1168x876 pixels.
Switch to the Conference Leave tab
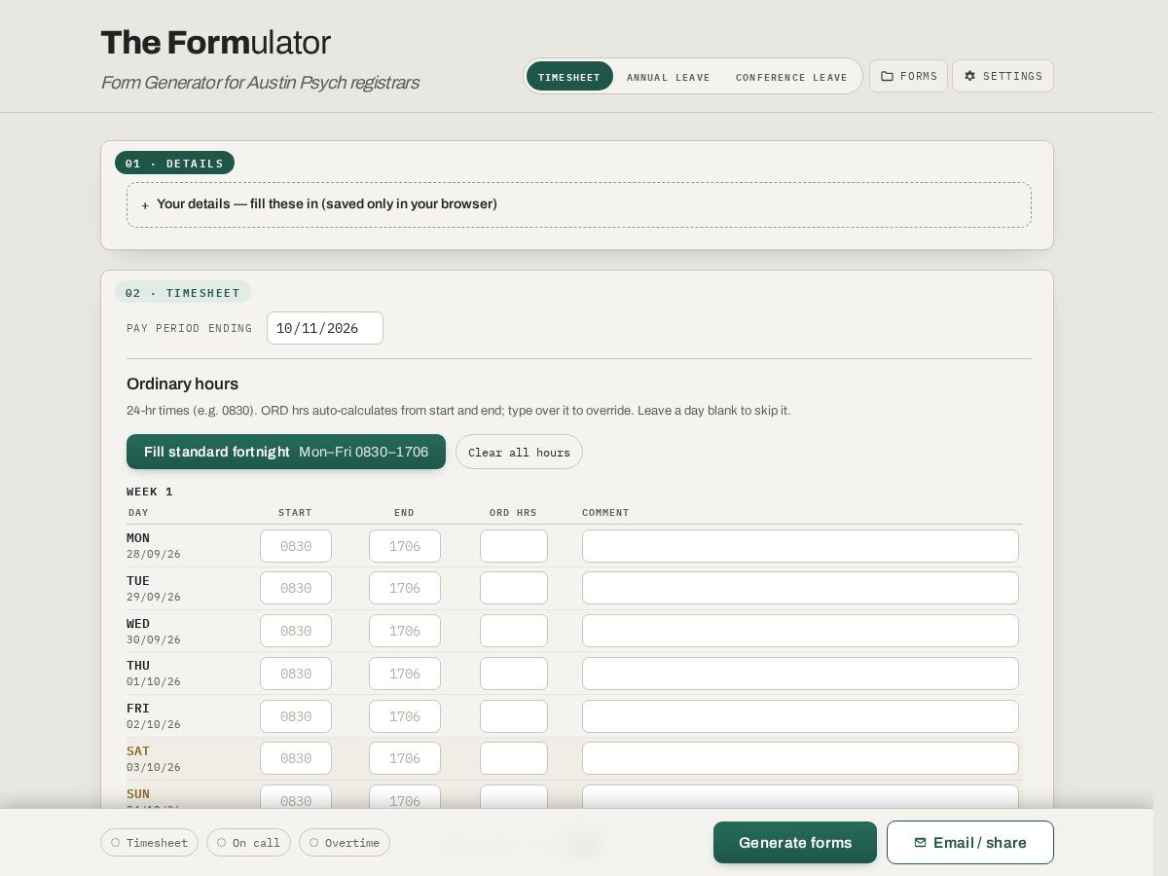click(791, 76)
